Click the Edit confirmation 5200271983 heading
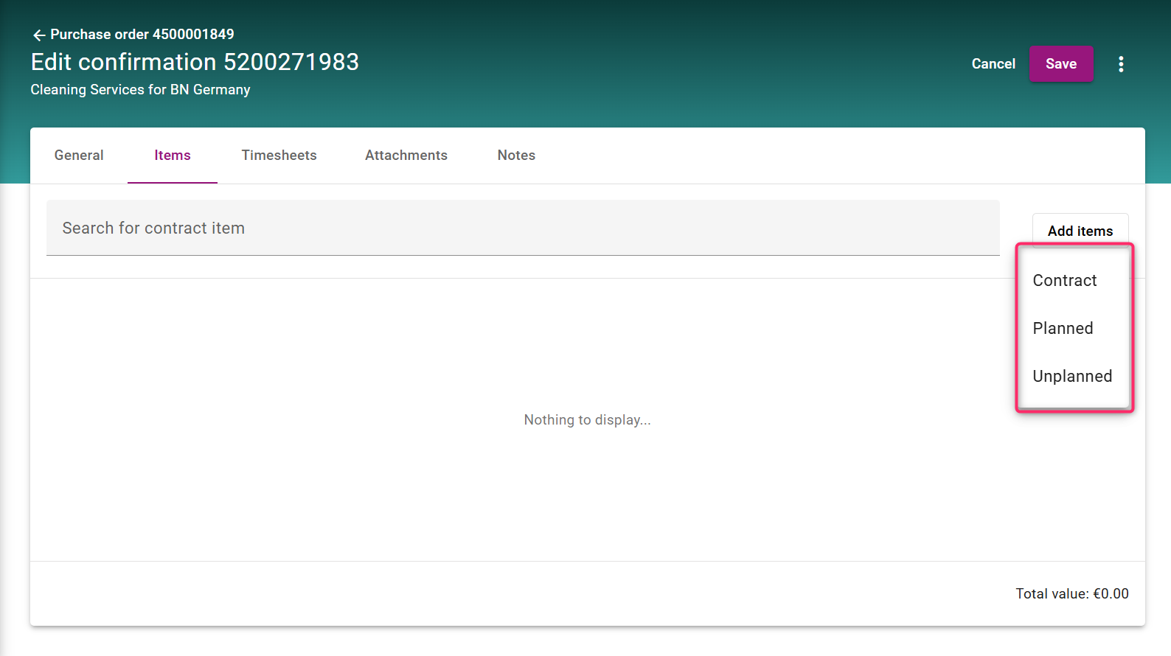 coord(195,62)
